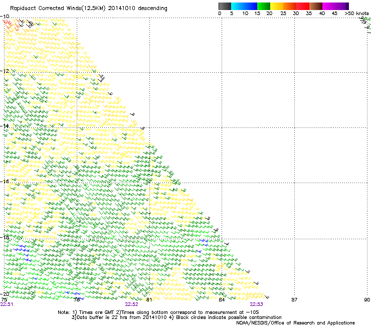The image size is (371, 326).
Task: Click the '>50 knots' legend label
Action: coord(356,13)
